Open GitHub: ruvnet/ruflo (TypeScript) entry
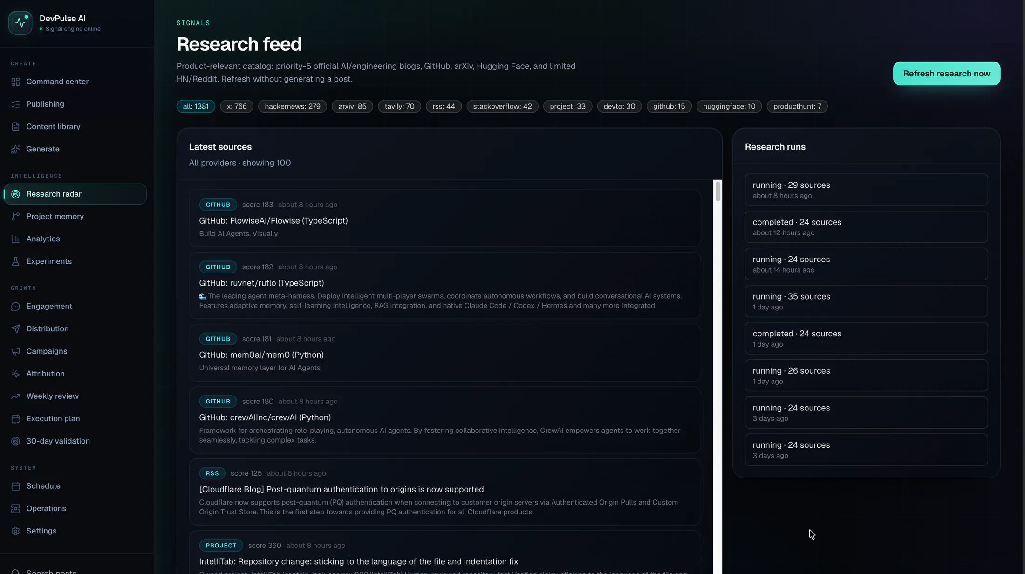The image size is (1025, 574). 445,286
